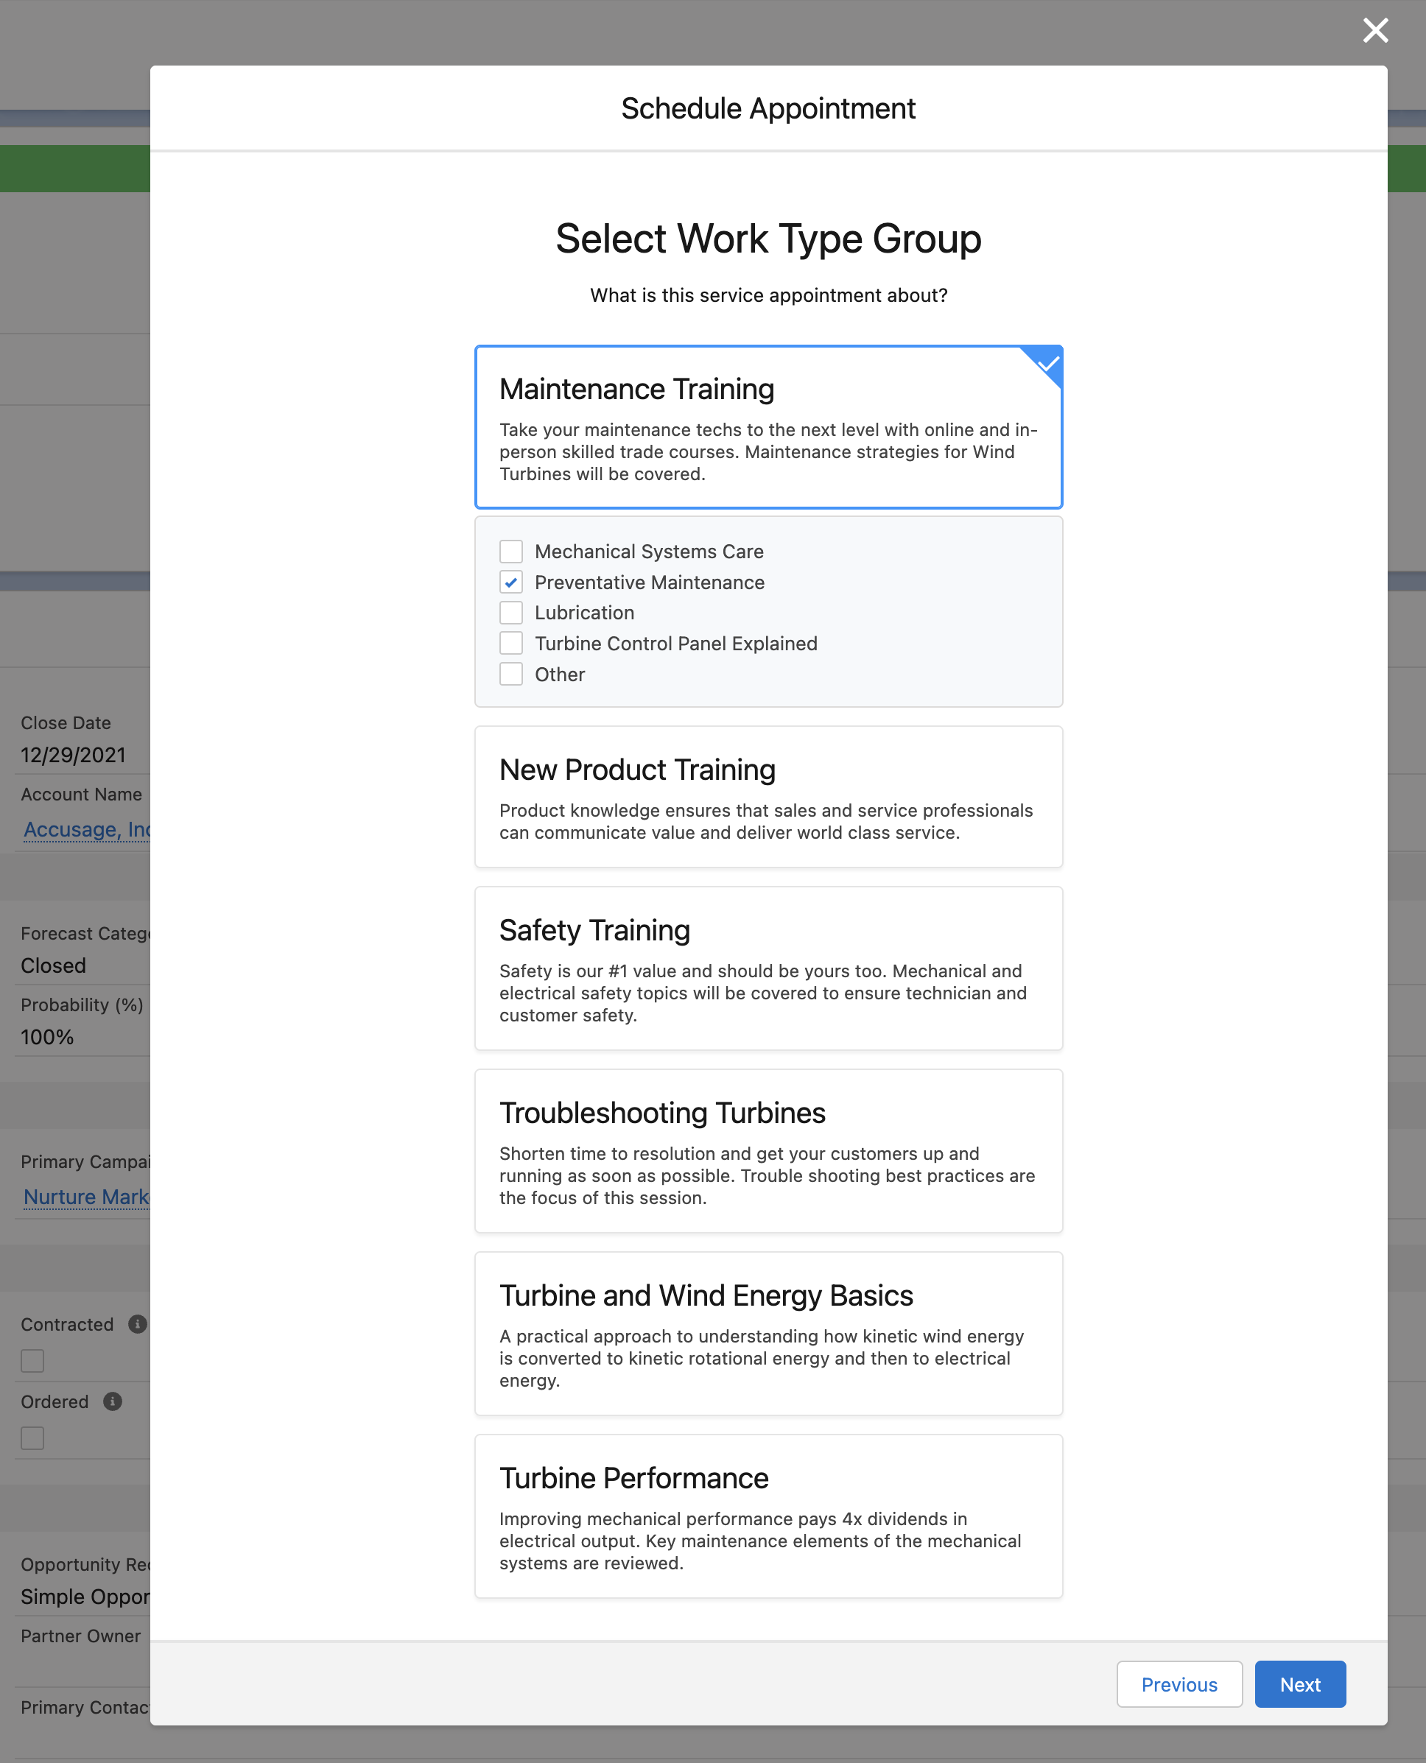Enable the Lubrication checkbox
Viewport: 1426px width, 1763px height.
click(x=511, y=613)
